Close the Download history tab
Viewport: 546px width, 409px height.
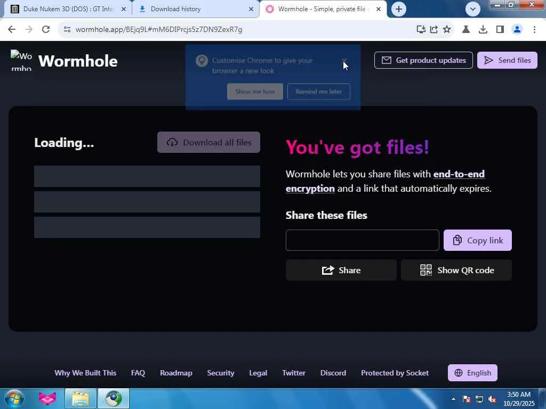pyautogui.click(x=251, y=9)
